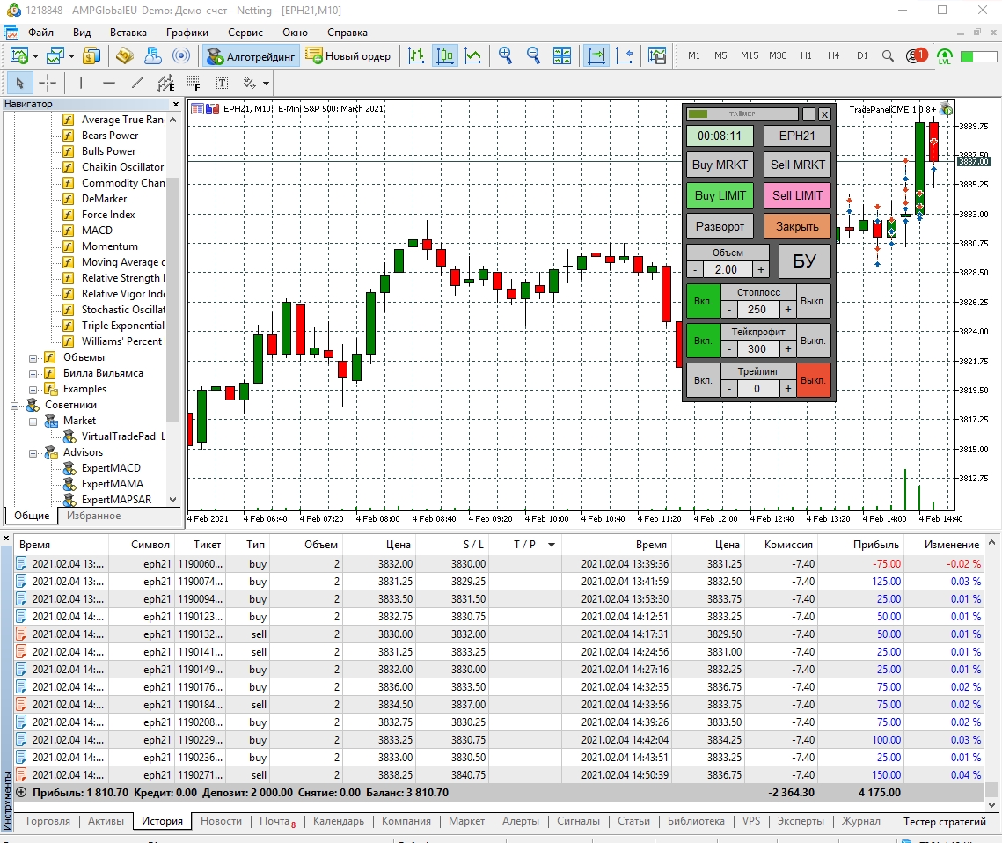Zoom in on the chart
Viewport: 1002px width, 843px height.
tap(506, 56)
